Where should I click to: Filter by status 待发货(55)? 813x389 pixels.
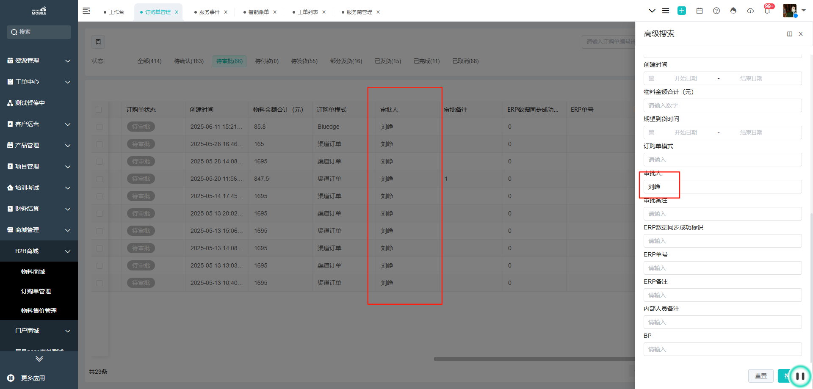[304, 61]
